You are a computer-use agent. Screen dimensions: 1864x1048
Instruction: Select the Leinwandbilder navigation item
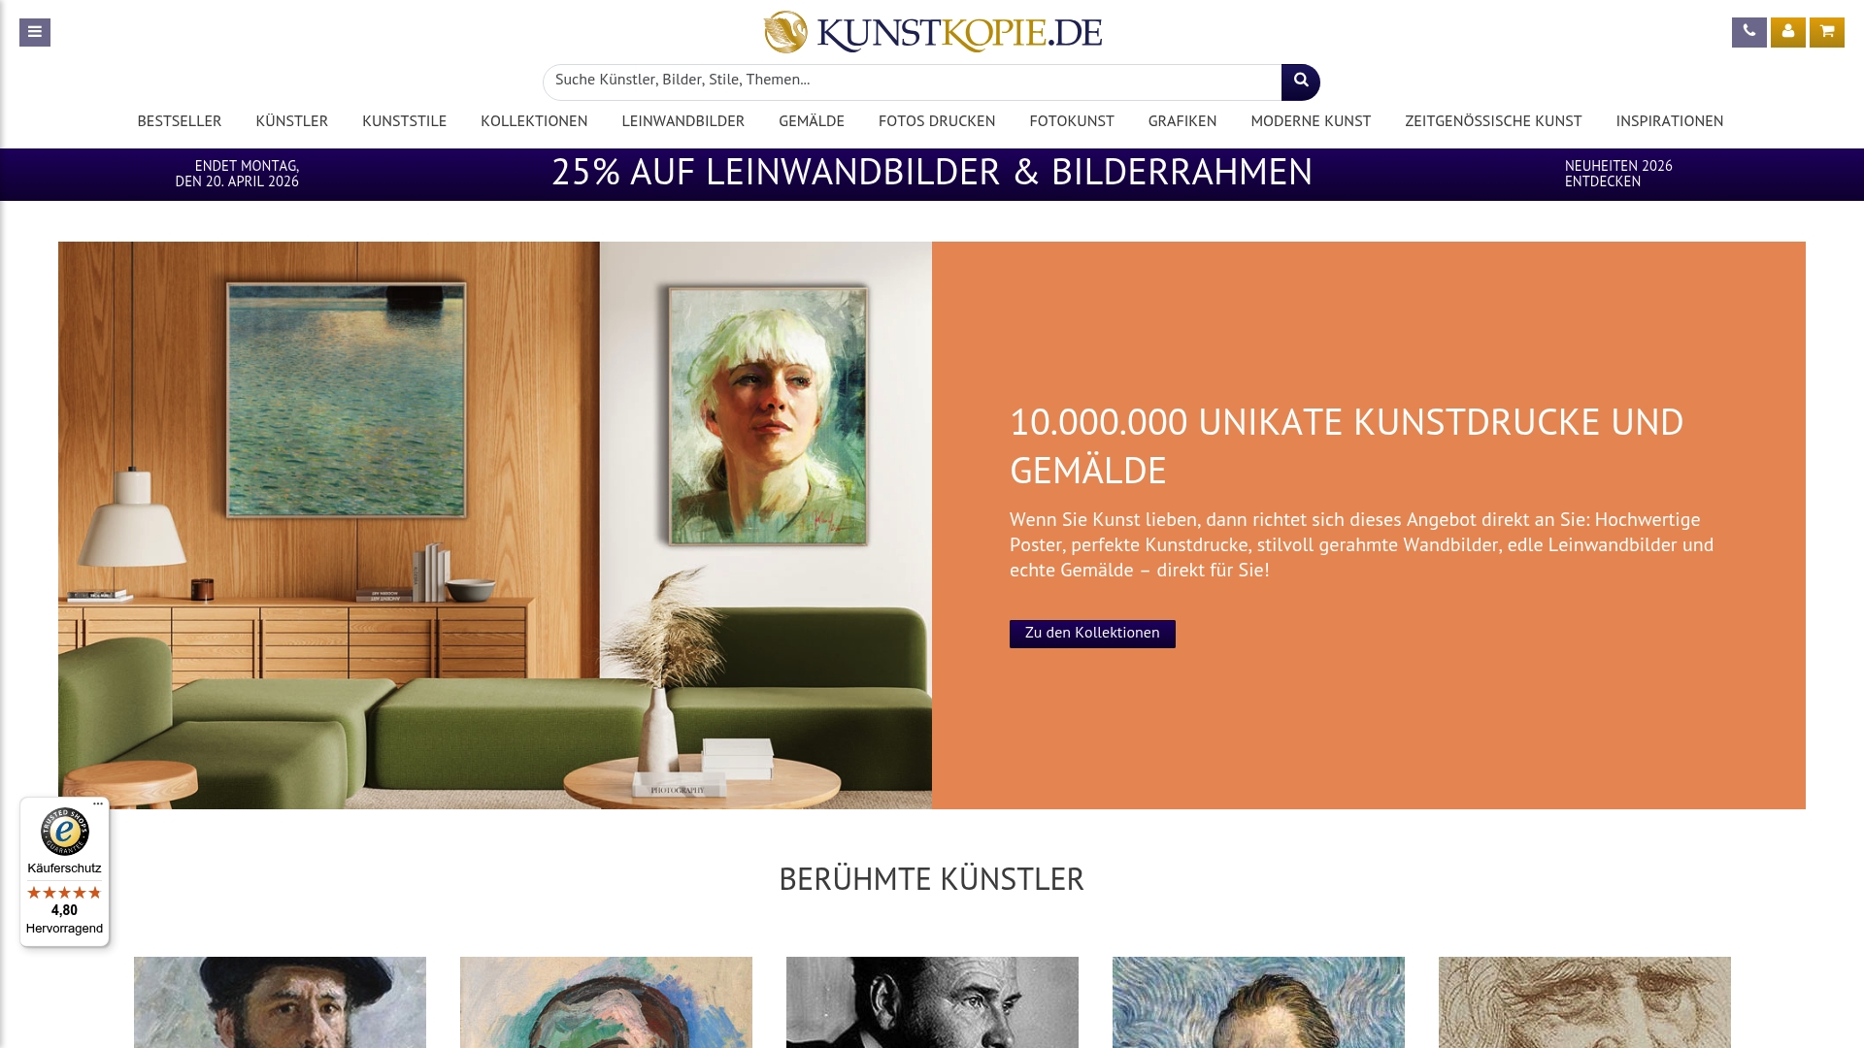coord(682,122)
